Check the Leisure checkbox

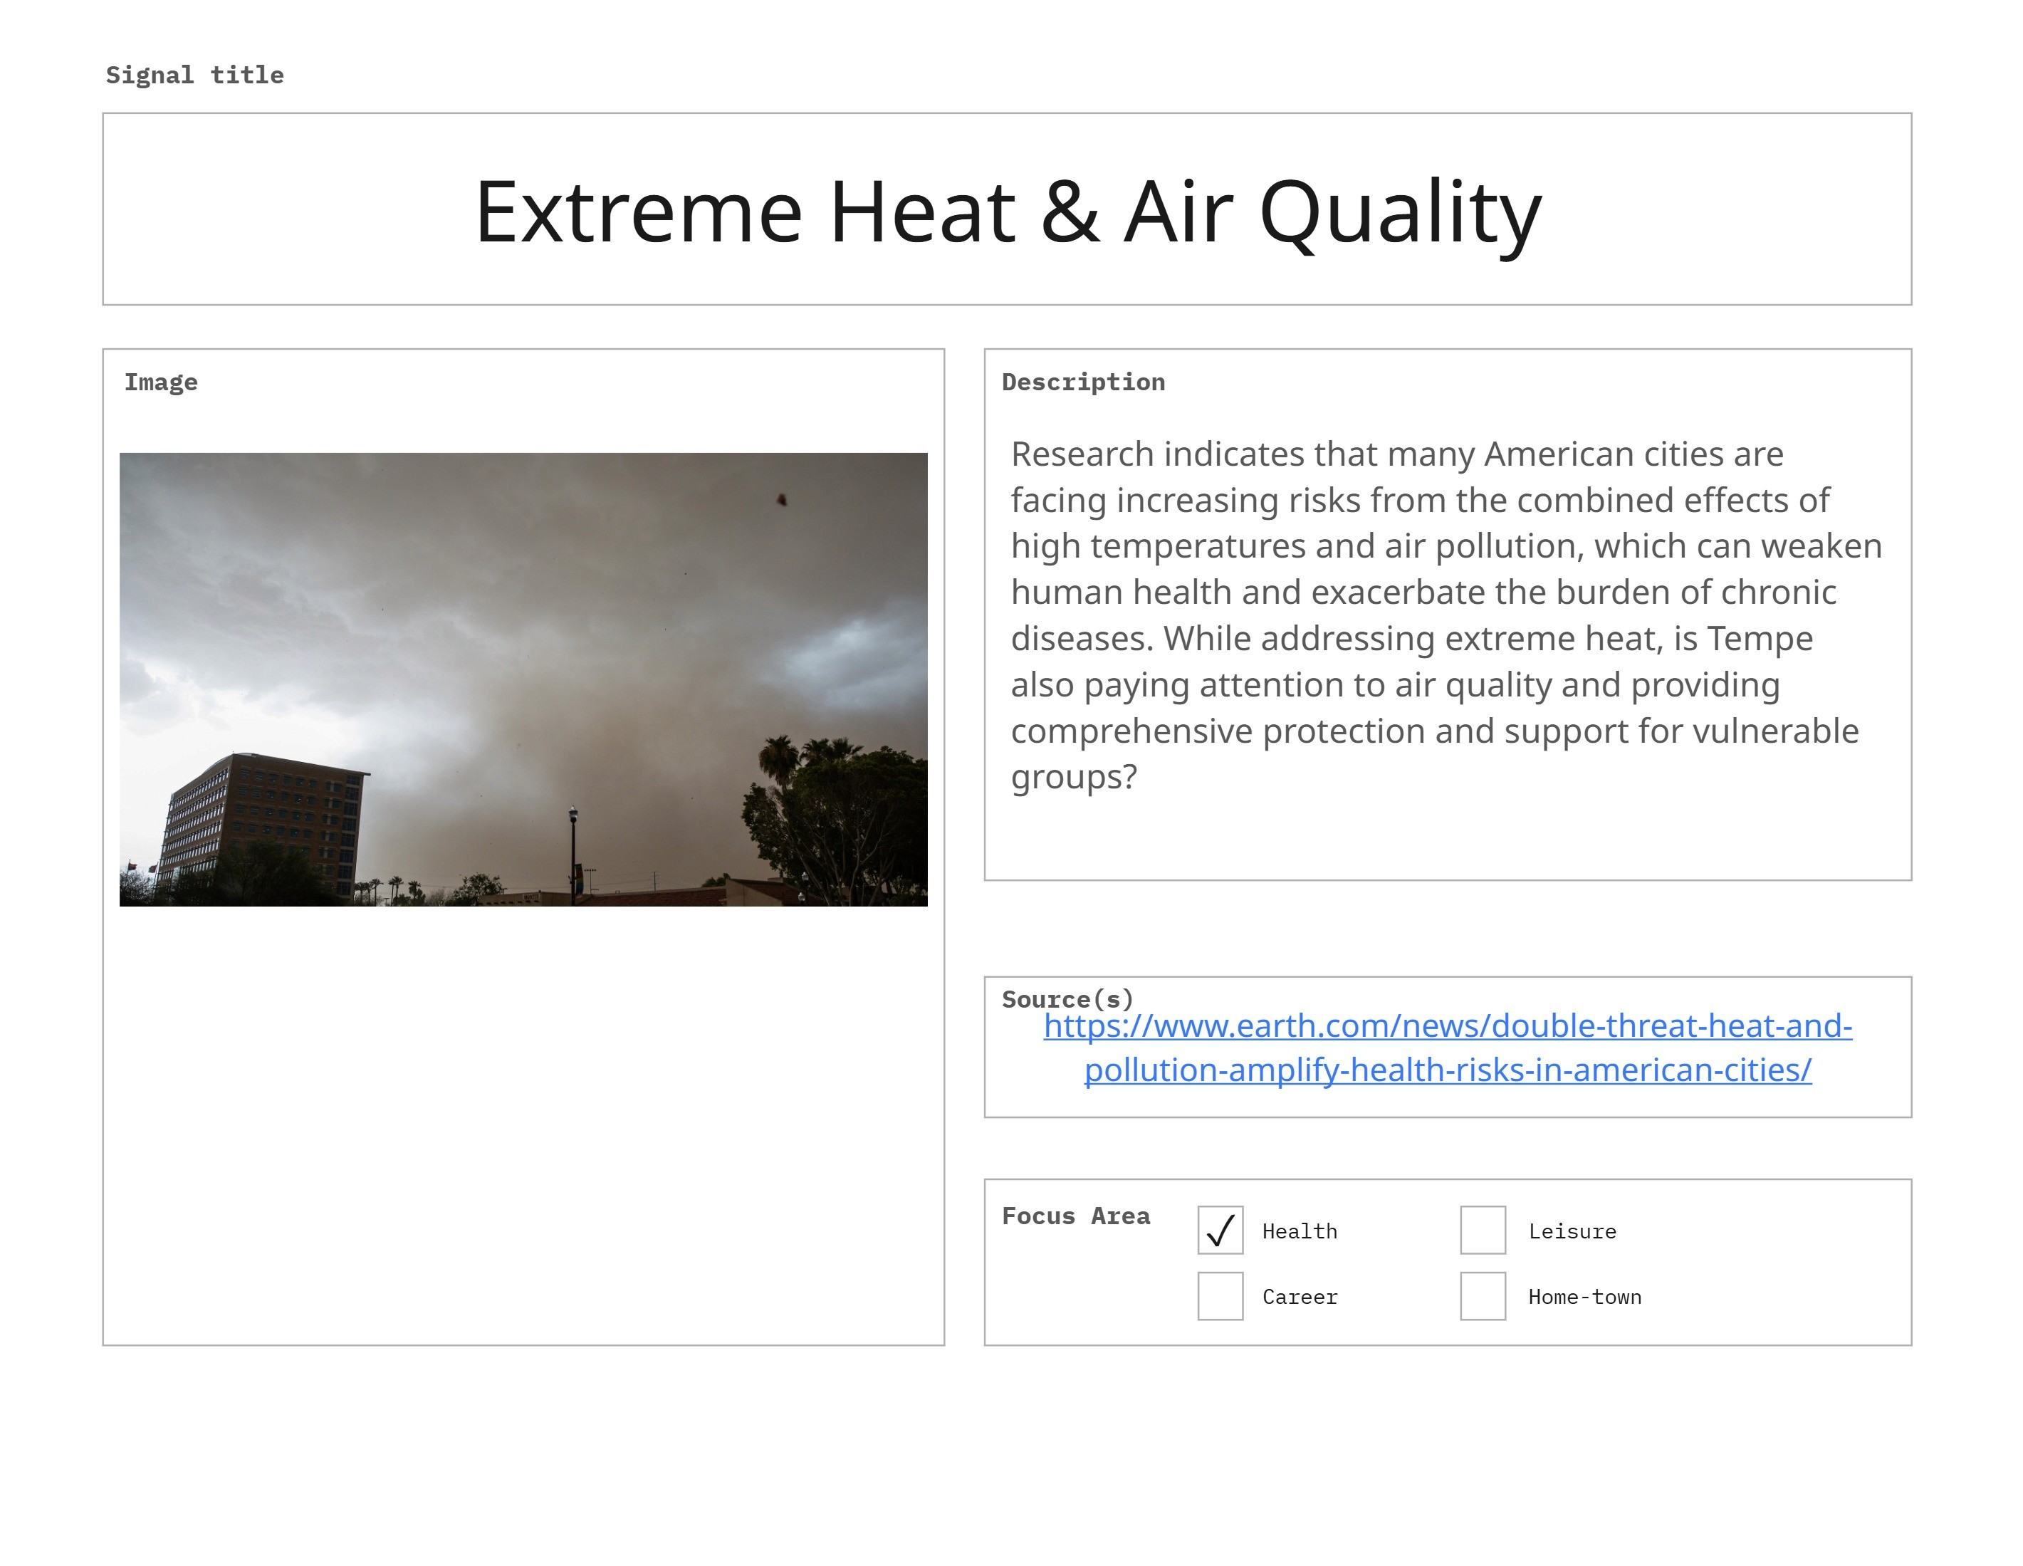(x=1482, y=1231)
